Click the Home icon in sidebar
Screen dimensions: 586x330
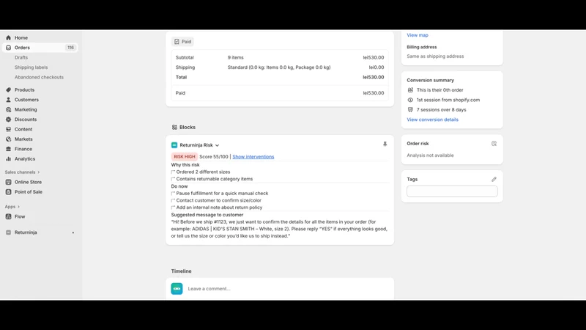pyautogui.click(x=8, y=38)
